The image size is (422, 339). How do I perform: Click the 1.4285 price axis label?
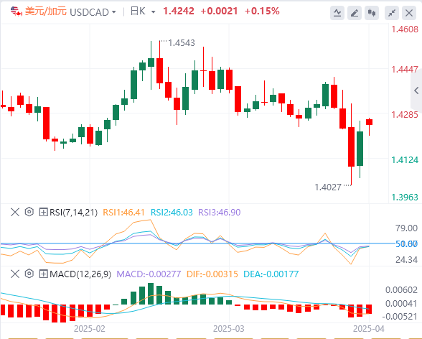point(405,115)
